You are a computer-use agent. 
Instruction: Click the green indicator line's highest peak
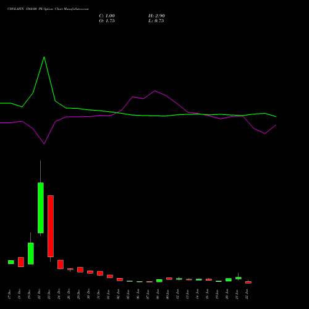coord(44,57)
